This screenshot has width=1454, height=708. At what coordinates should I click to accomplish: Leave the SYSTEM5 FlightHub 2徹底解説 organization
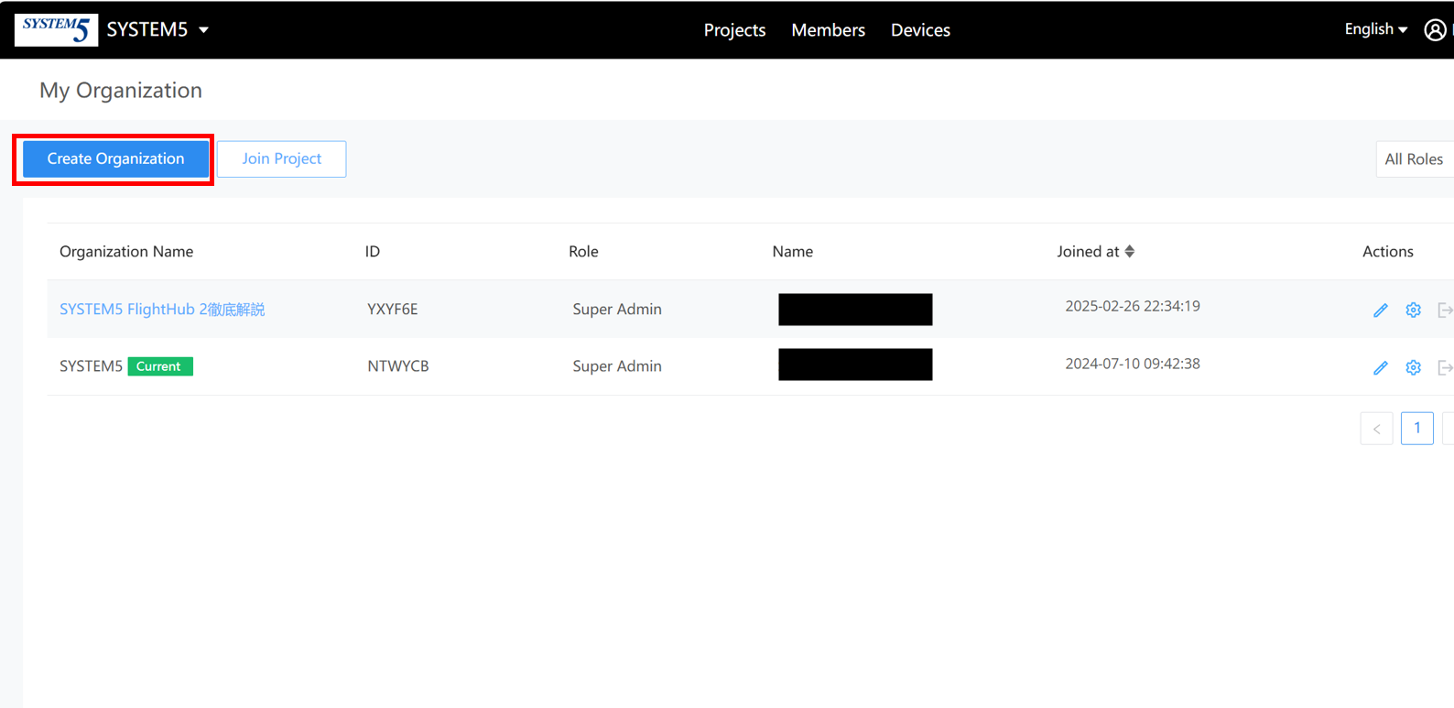click(1446, 310)
